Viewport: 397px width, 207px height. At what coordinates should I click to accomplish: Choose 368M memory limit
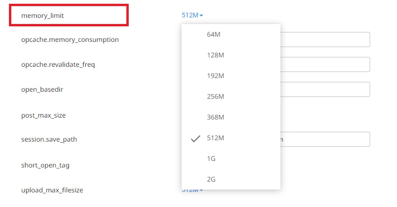point(231,117)
